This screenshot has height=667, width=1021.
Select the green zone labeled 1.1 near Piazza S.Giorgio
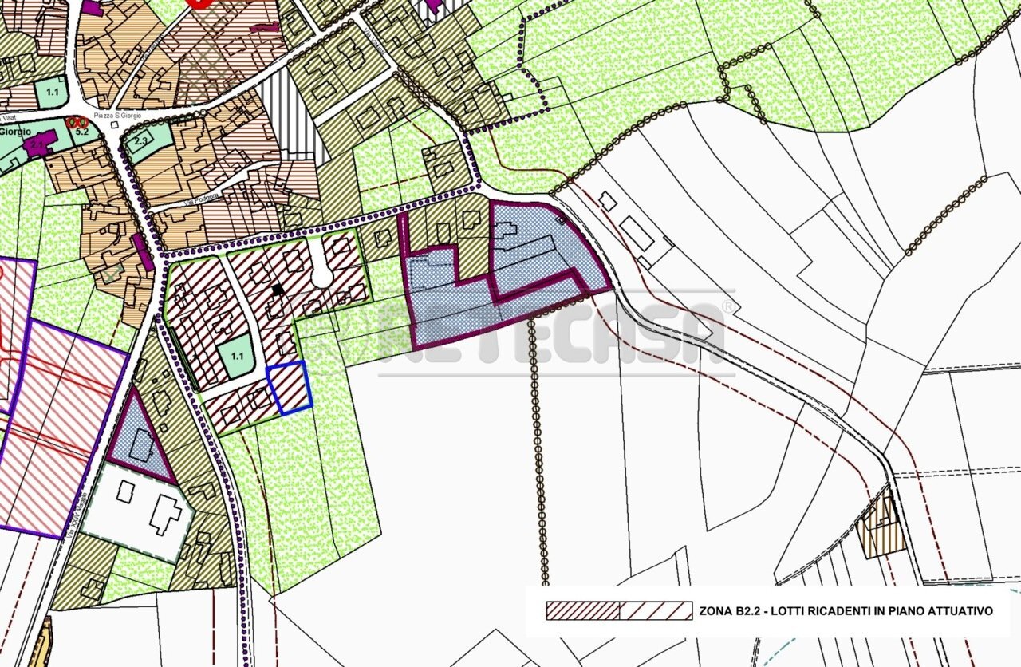point(50,92)
